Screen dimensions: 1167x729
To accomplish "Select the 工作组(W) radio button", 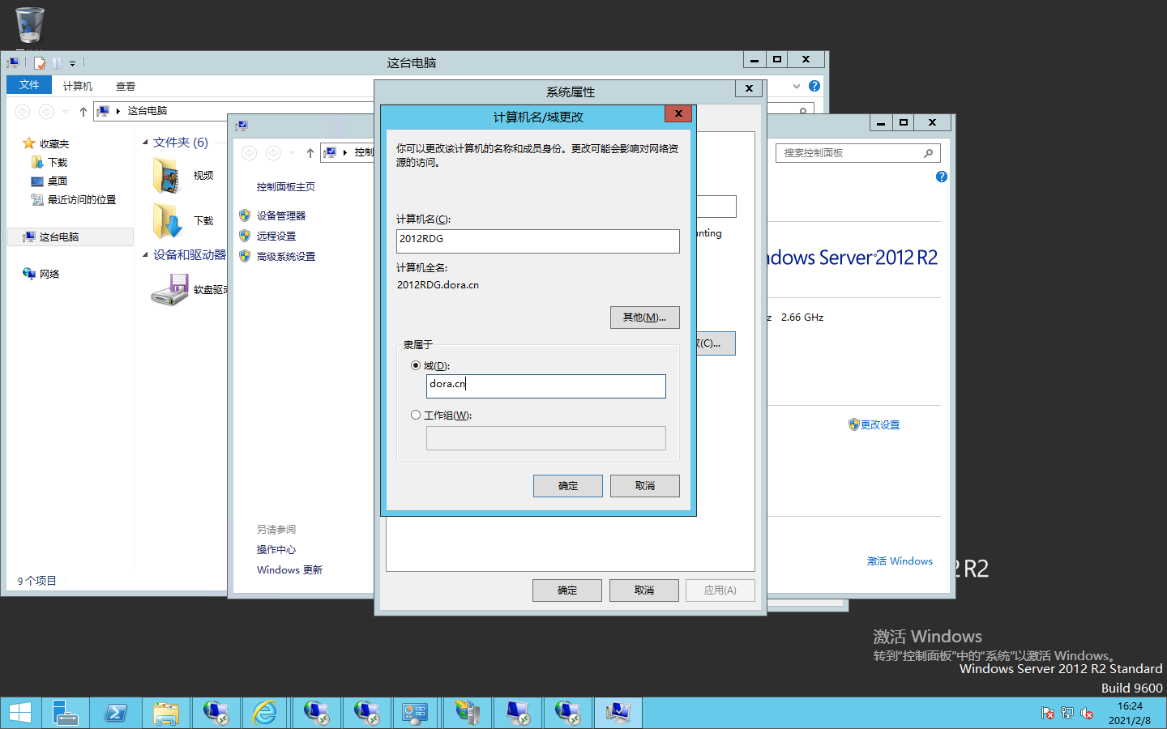I will (416, 415).
